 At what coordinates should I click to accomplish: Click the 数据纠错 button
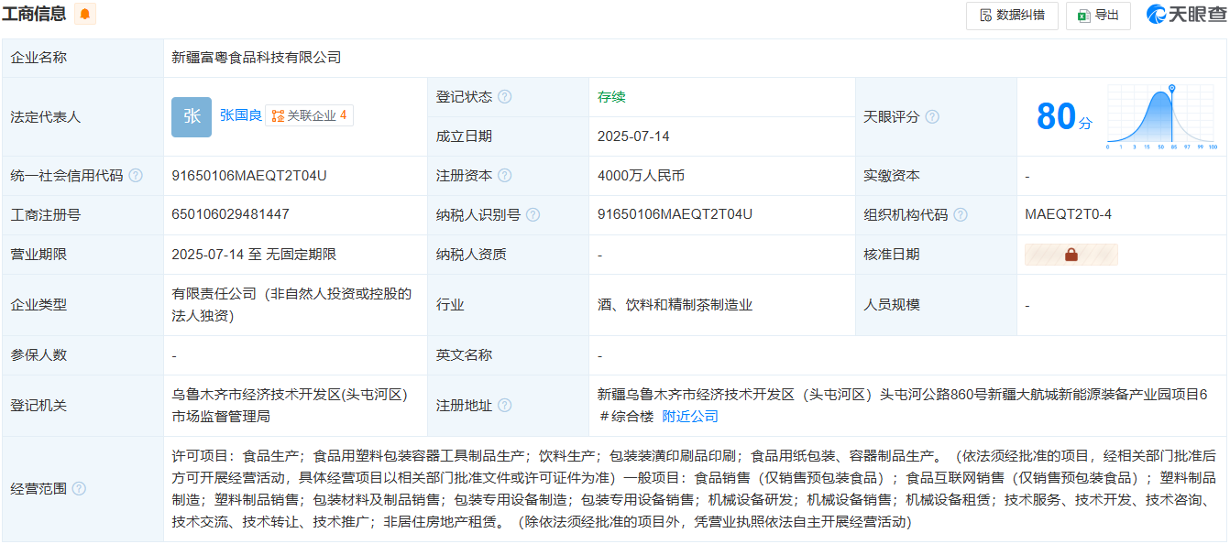tap(1012, 16)
